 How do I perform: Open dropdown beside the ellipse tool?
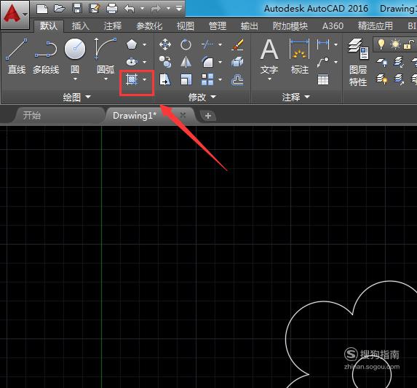click(145, 62)
